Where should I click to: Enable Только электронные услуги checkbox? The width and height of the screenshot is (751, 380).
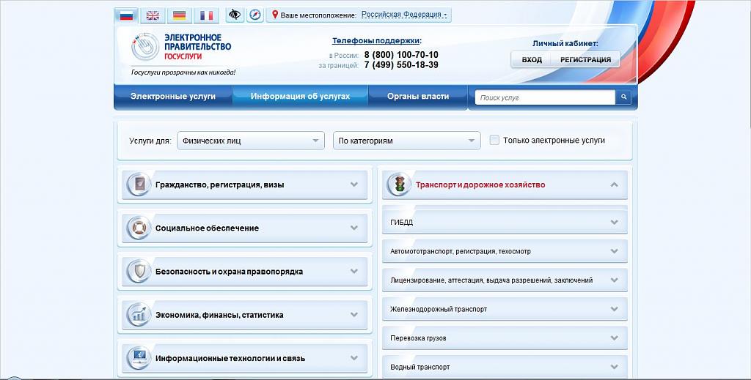(x=494, y=140)
